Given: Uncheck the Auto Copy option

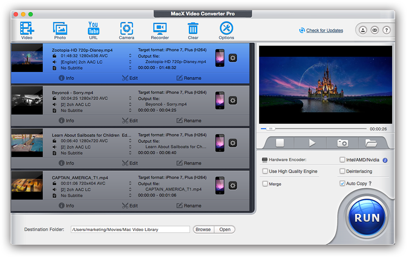Looking at the screenshot, I should (x=342, y=183).
